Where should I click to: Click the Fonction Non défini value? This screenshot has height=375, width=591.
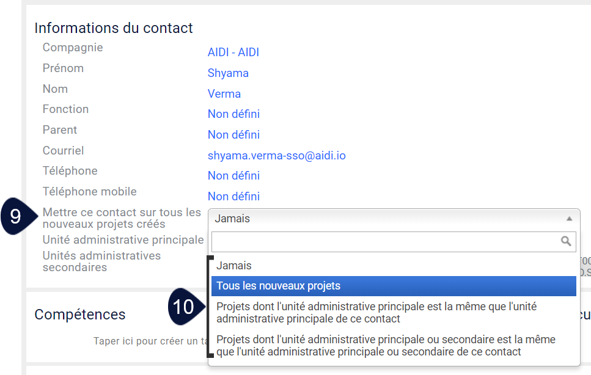point(233,114)
